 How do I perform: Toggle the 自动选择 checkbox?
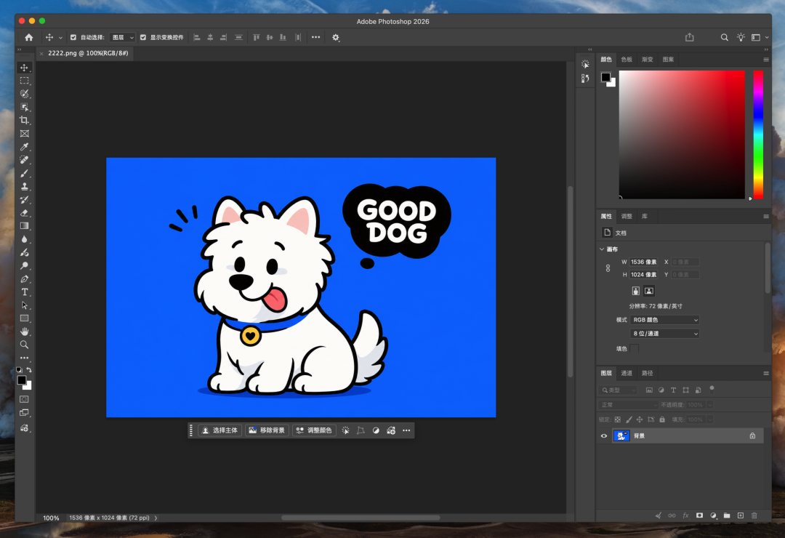pyautogui.click(x=73, y=38)
